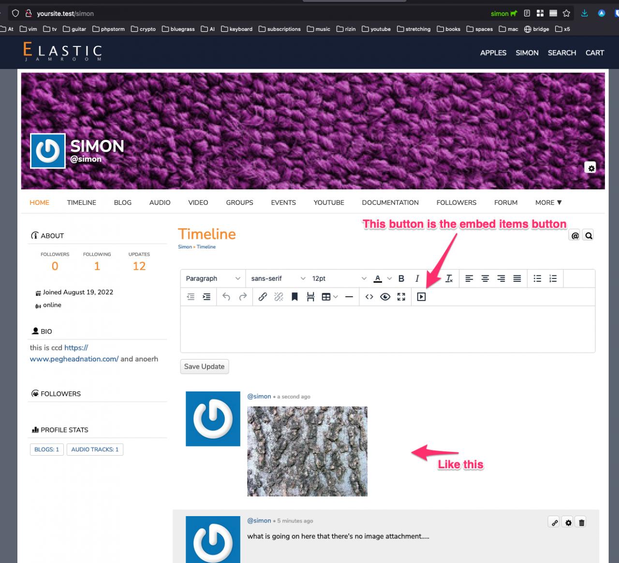Click the timeline search icon
The height and width of the screenshot is (563, 619).
588,236
